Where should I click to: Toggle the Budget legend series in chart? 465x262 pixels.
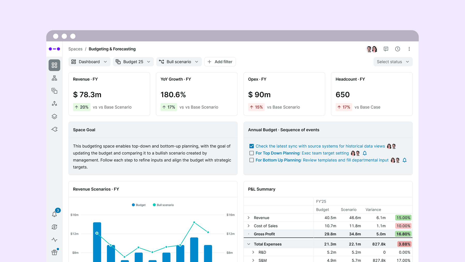(139, 205)
